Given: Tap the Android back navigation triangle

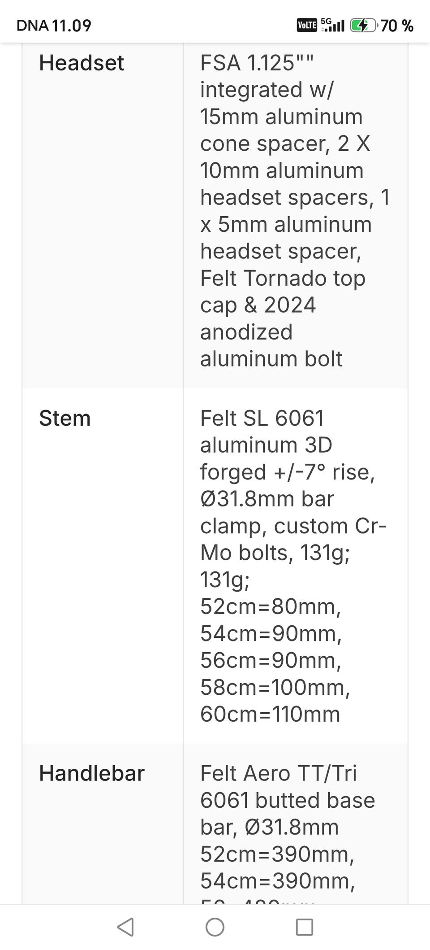Looking at the screenshot, I should pyautogui.click(x=125, y=927).
